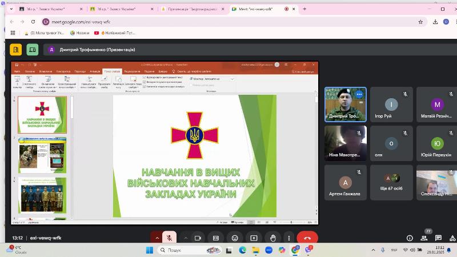Open the meeting details info icon

point(410,238)
